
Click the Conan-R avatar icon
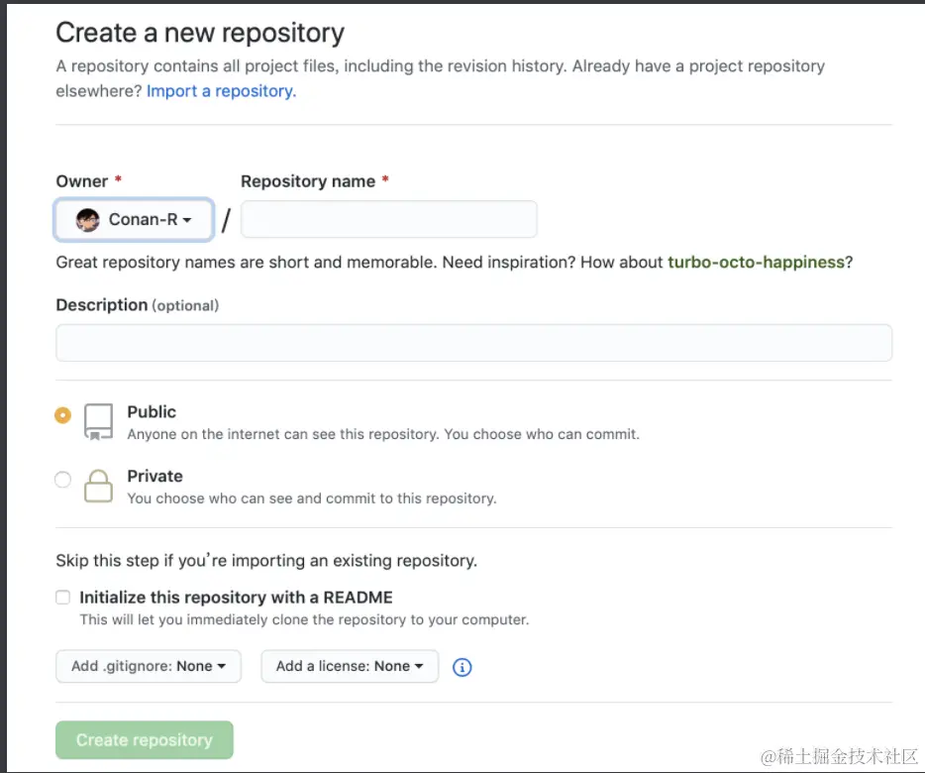pos(88,220)
